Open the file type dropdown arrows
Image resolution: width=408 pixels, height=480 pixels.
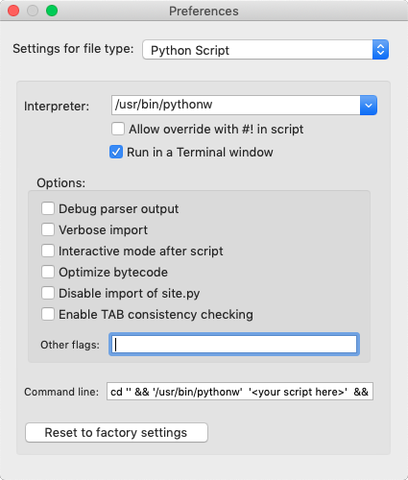pyautogui.click(x=380, y=50)
